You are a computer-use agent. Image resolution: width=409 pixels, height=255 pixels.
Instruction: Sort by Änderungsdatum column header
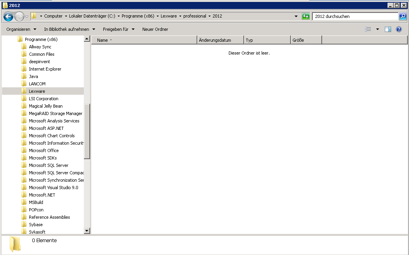click(220, 40)
